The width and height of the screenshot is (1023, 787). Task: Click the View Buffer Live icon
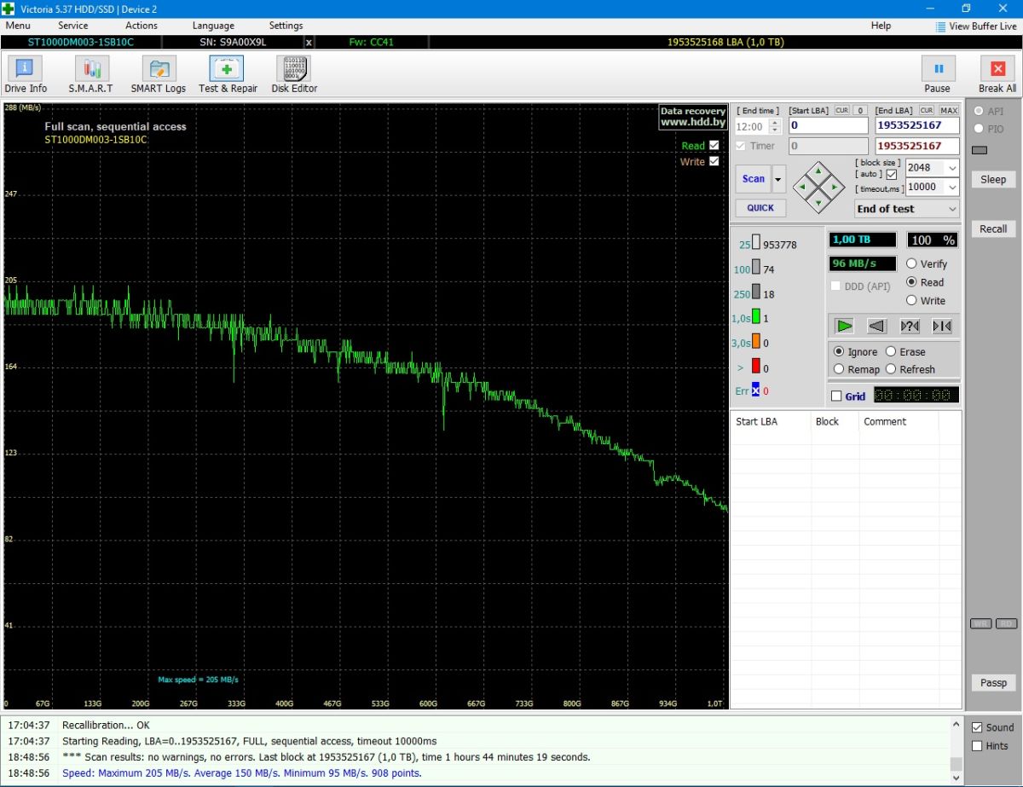pos(941,26)
